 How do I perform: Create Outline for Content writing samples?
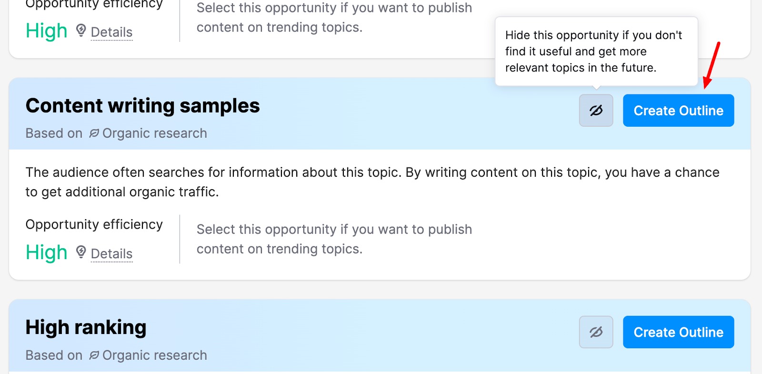pyautogui.click(x=678, y=111)
